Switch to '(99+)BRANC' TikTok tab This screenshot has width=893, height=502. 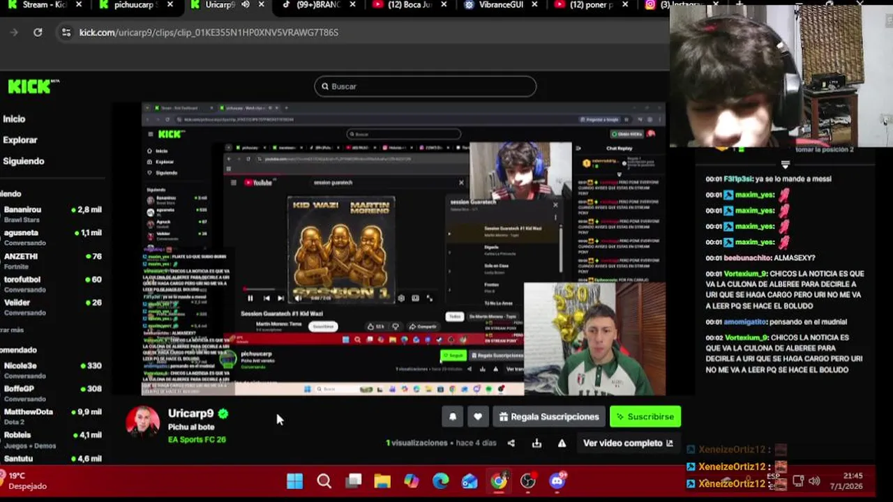click(x=317, y=5)
